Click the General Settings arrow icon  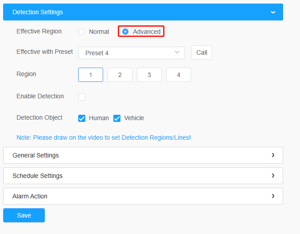[273, 155]
